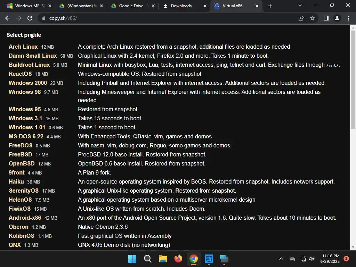Screen dimensions: 356x267
Task: Pick the QNX profile
Action: point(15,245)
